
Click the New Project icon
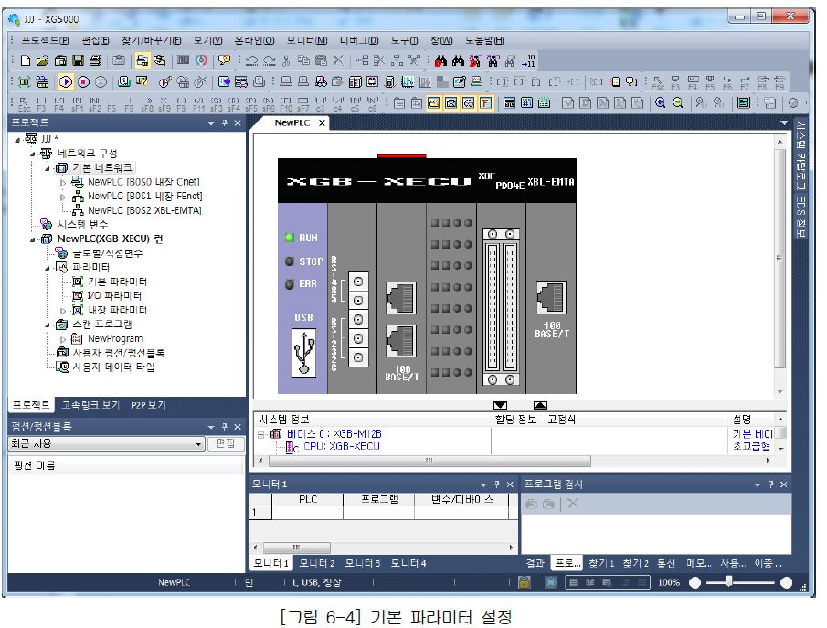pyautogui.click(x=26, y=60)
